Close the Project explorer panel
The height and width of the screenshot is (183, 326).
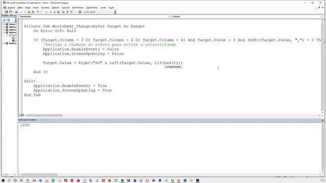pyautogui.click(x=15, y=16)
